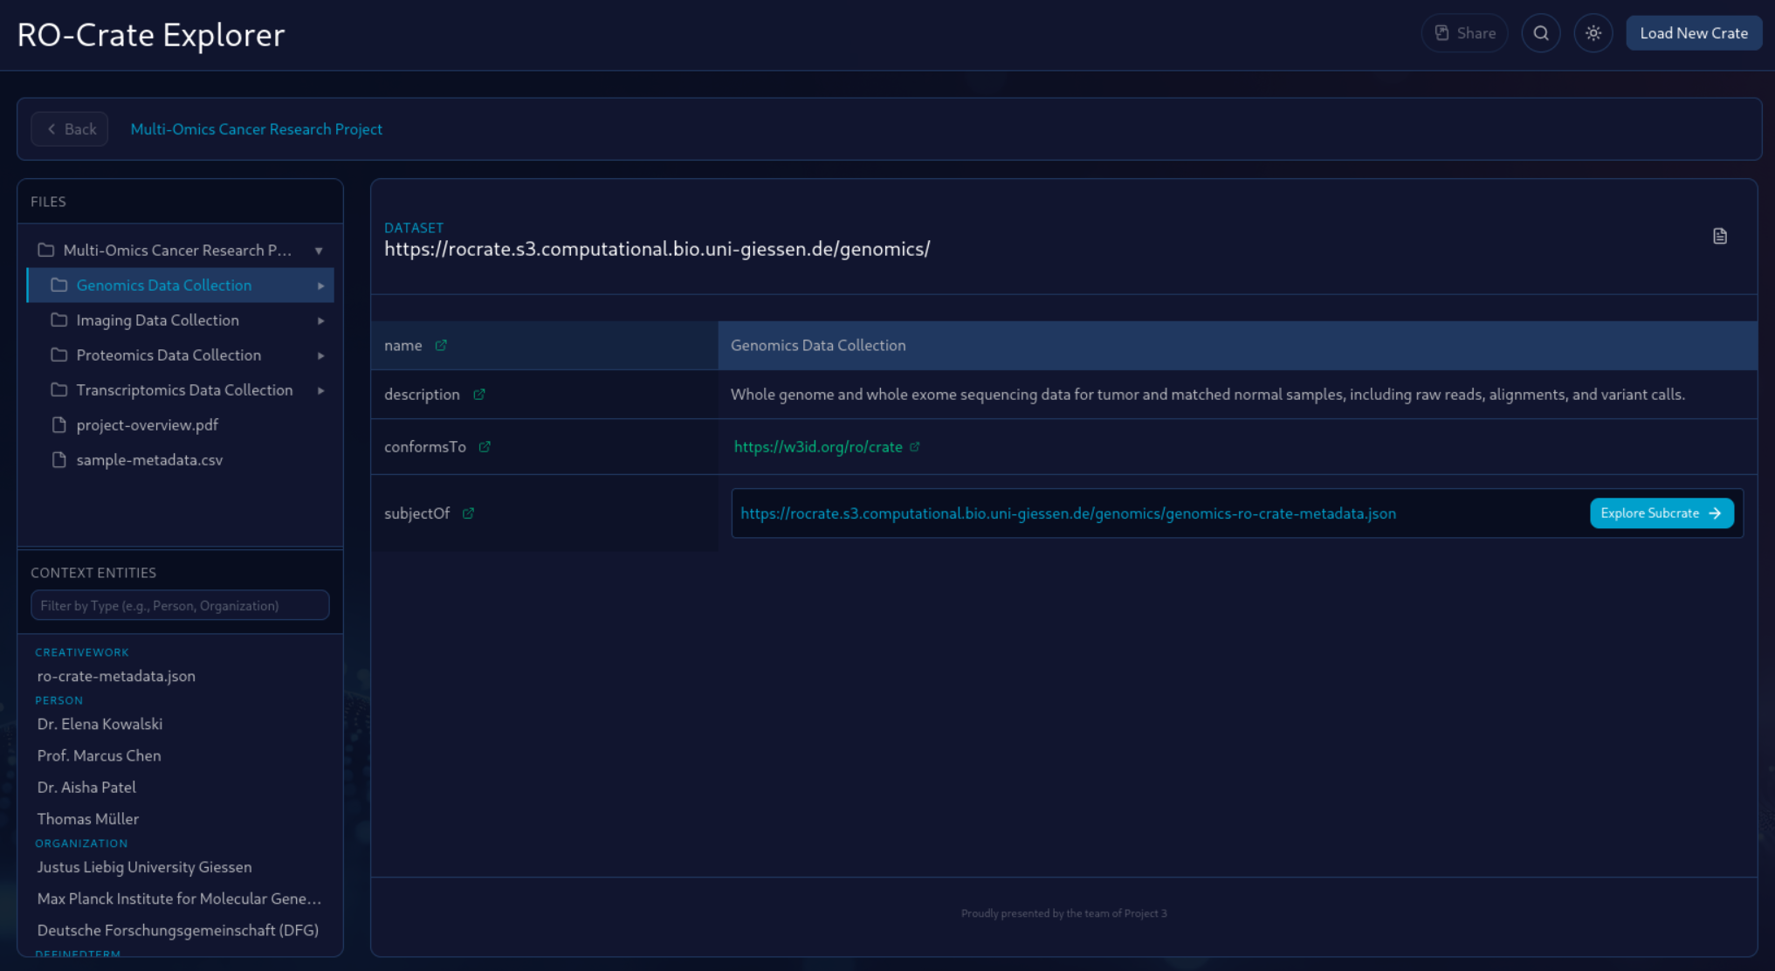Select sample-metadata.csv file
Viewport: 1775px width, 971px height.
click(x=149, y=460)
